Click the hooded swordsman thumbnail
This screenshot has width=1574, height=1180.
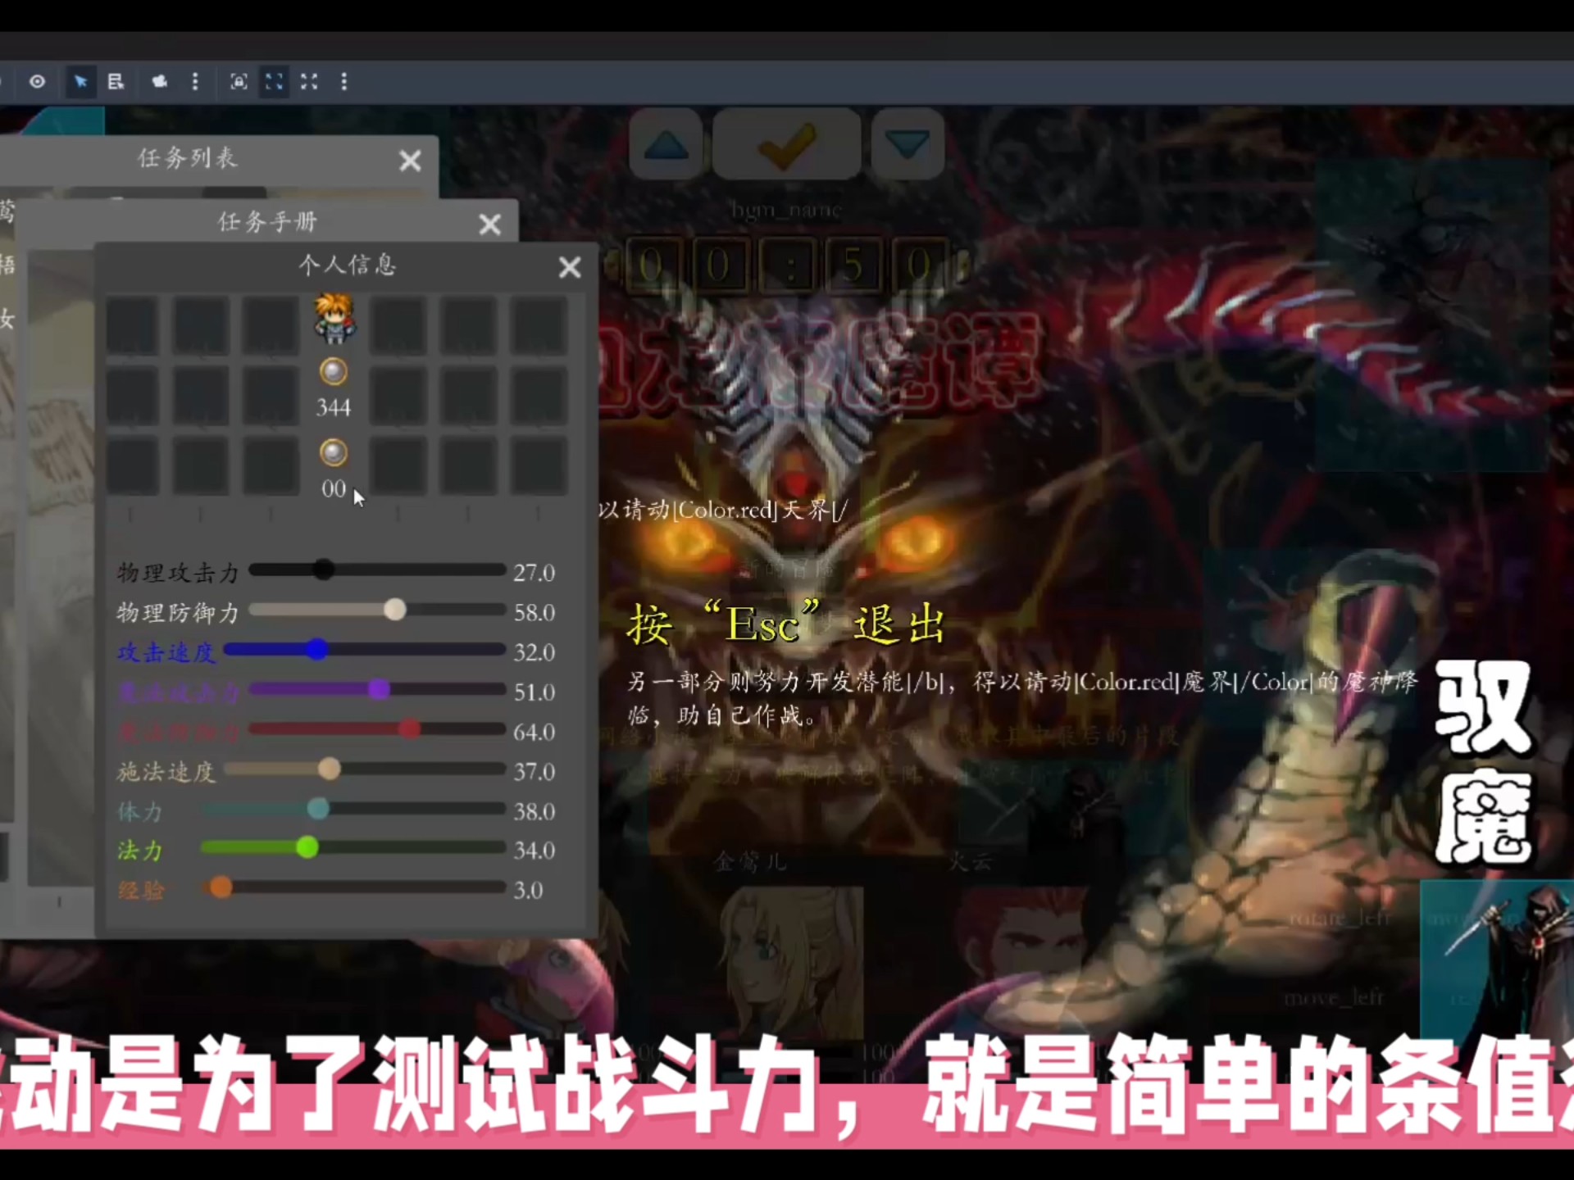1497,957
